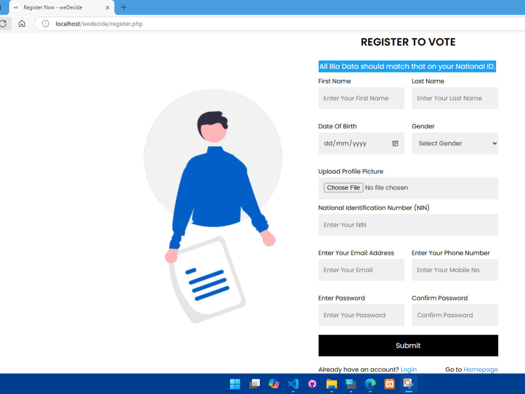Screen dimensions: 525x394
Task: Open the Windows Start menu
Action: pos(235,384)
